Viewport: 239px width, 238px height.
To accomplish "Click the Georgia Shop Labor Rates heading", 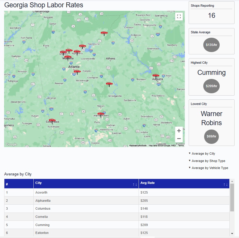I will pos(44,5).
